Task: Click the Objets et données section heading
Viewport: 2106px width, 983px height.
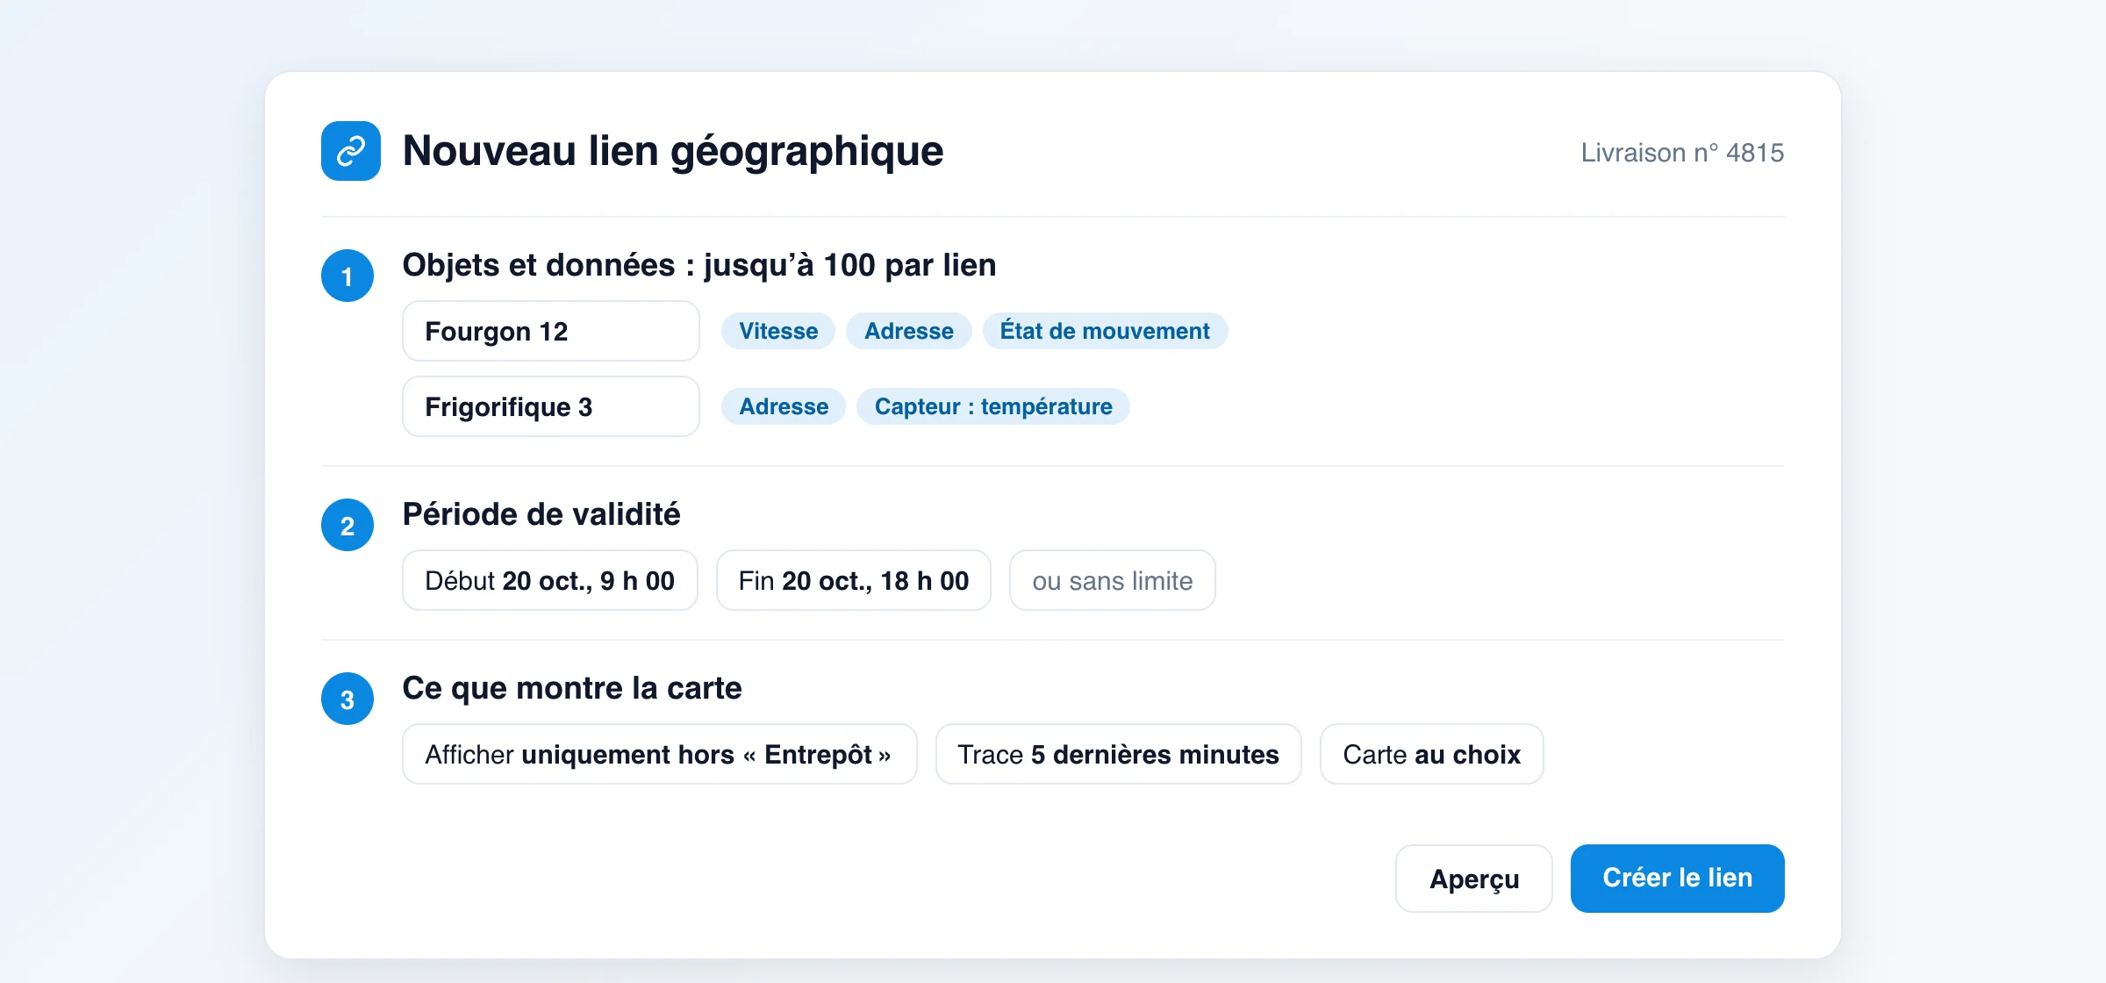Action: tap(699, 265)
